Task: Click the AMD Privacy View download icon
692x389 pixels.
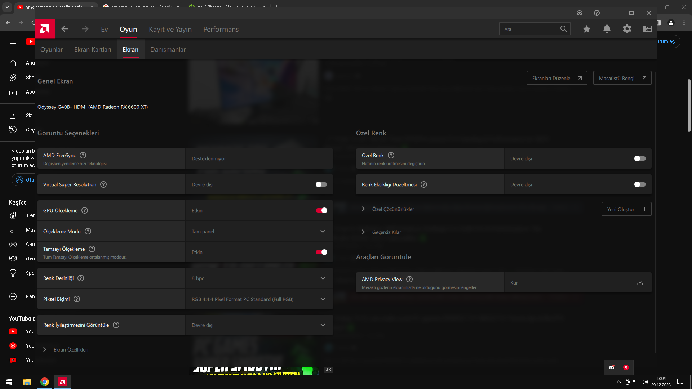Action: 640,283
